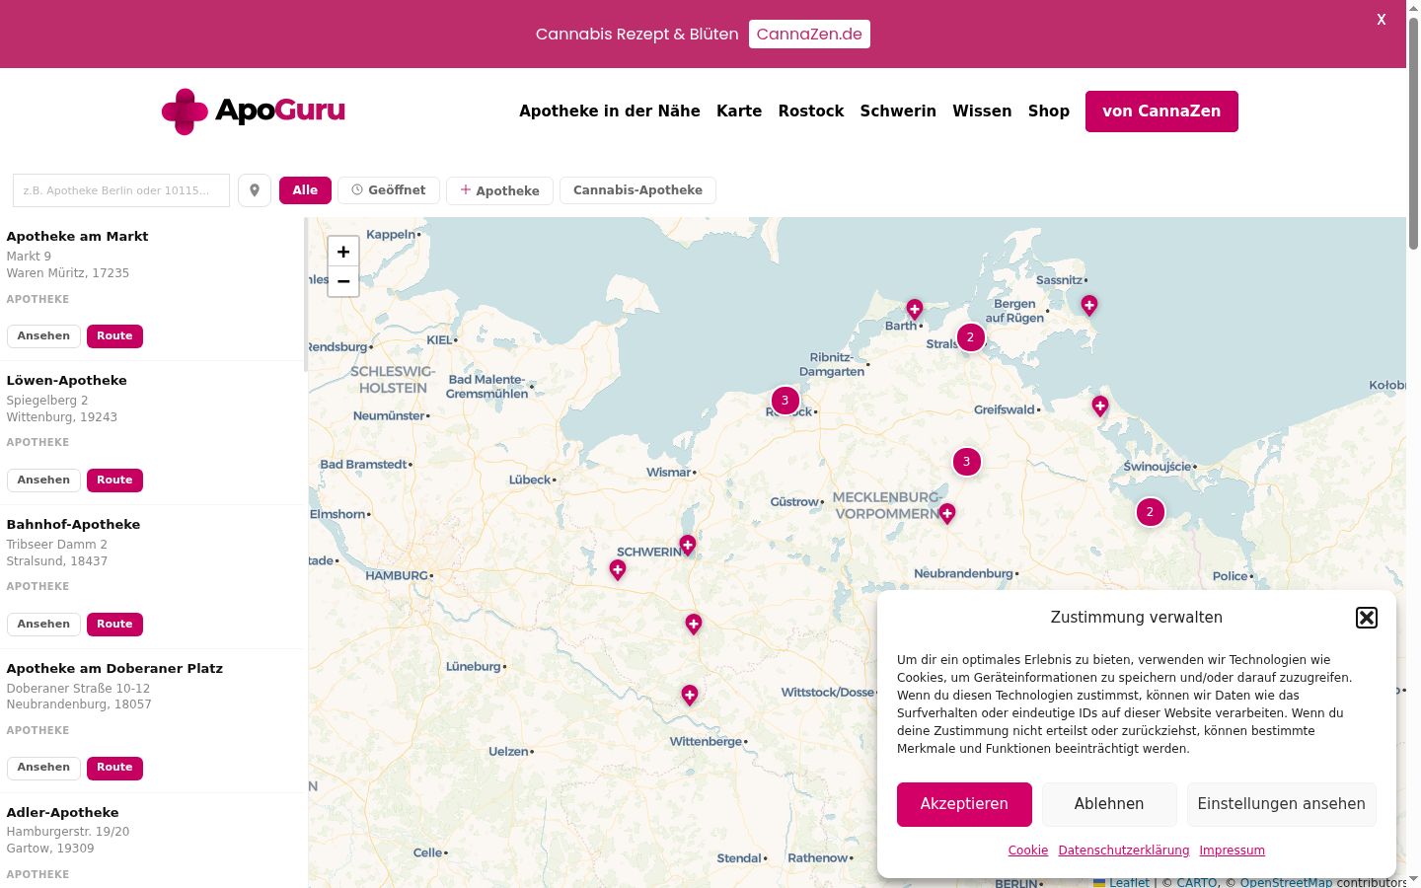Zoom in on the map
This screenshot has width=1421, height=888.
[343, 252]
